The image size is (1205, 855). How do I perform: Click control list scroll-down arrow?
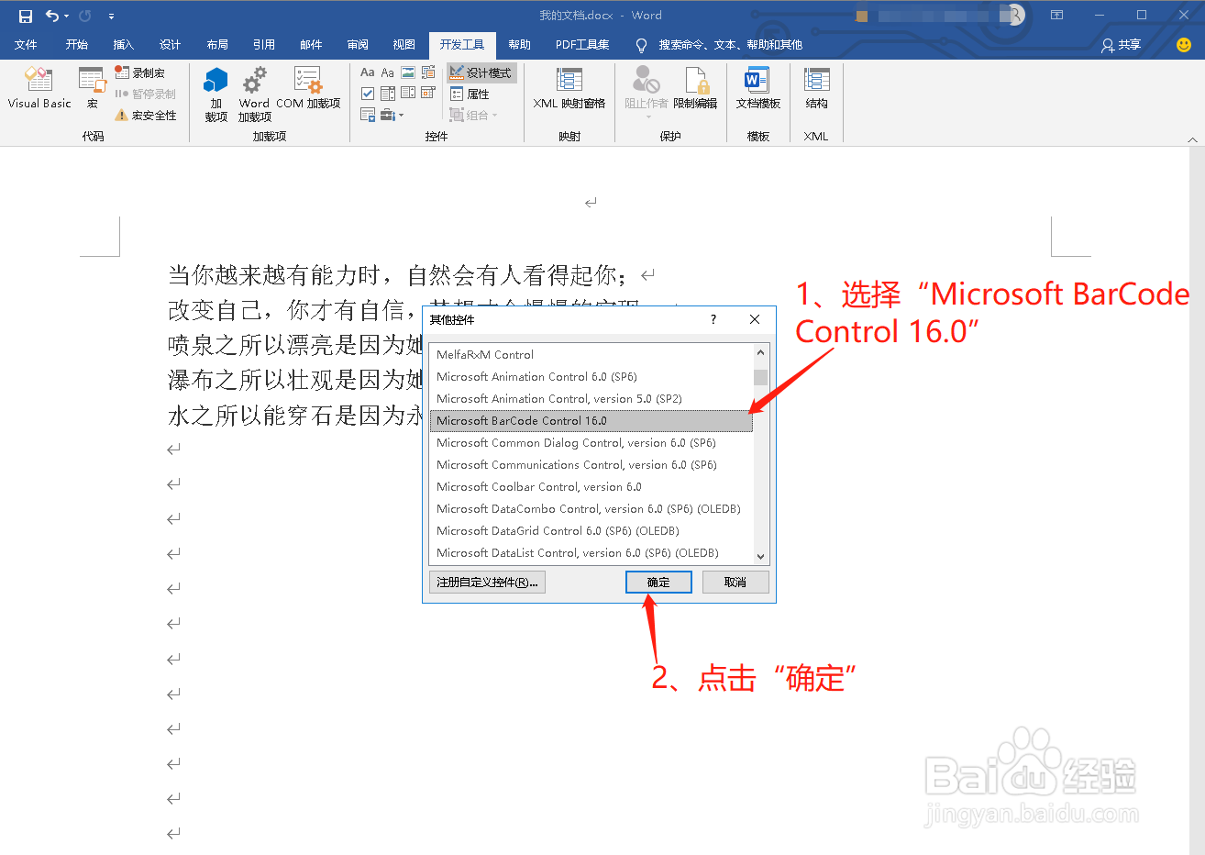(x=760, y=556)
